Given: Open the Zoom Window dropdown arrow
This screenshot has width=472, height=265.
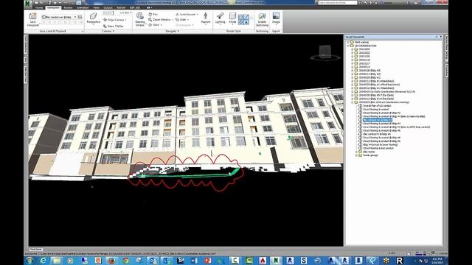Looking at the screenshot, I should point(173,20).
